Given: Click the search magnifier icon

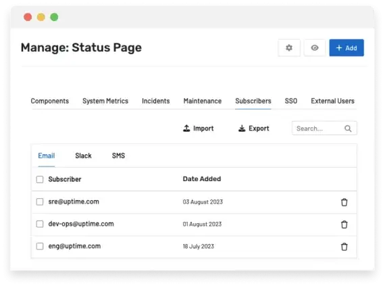Looking at the screenshot, I should coord(348,128).
